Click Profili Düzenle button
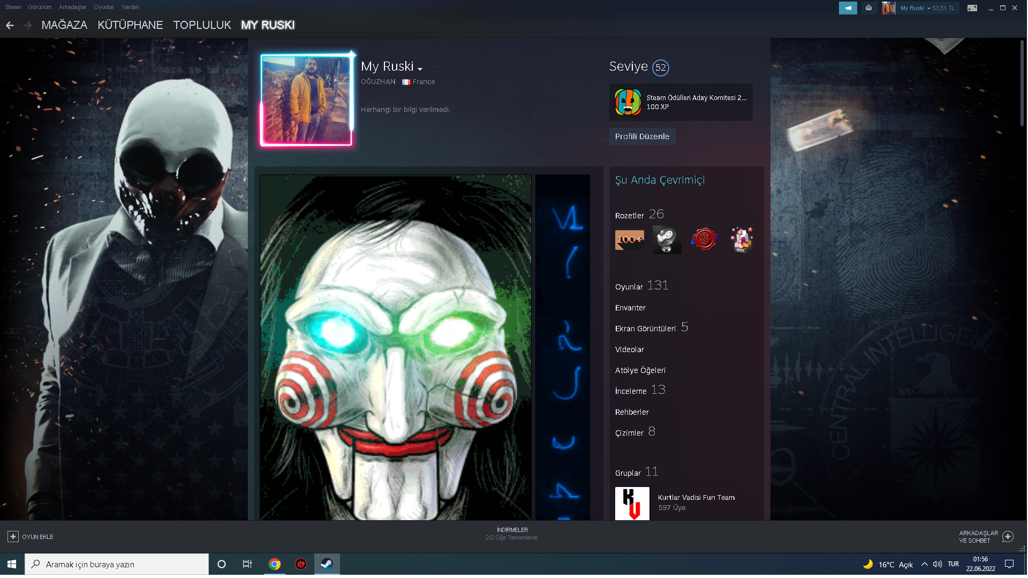Screen dimensions: 1028x578 pyautogui.click(x=642, y=136)
